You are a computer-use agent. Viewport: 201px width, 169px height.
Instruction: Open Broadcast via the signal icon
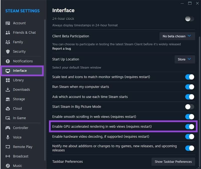(x=8, y=156)
